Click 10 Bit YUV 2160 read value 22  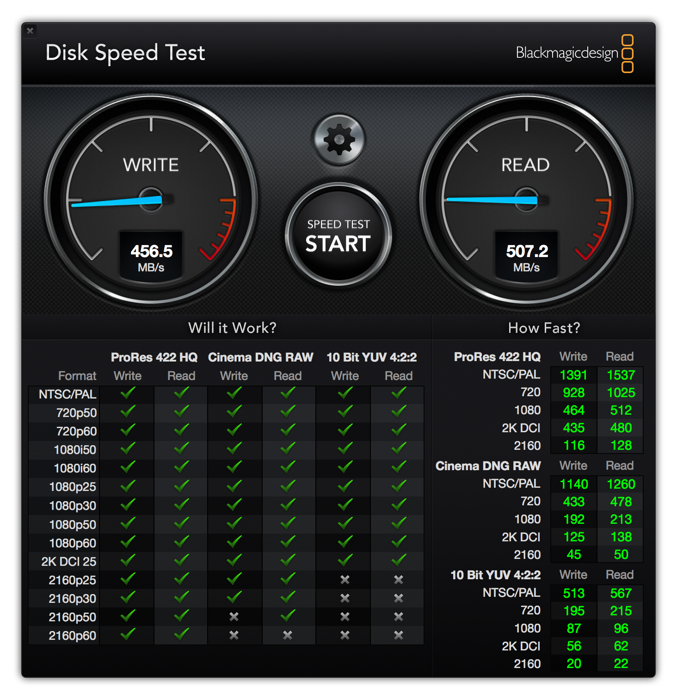coord(621,663)
